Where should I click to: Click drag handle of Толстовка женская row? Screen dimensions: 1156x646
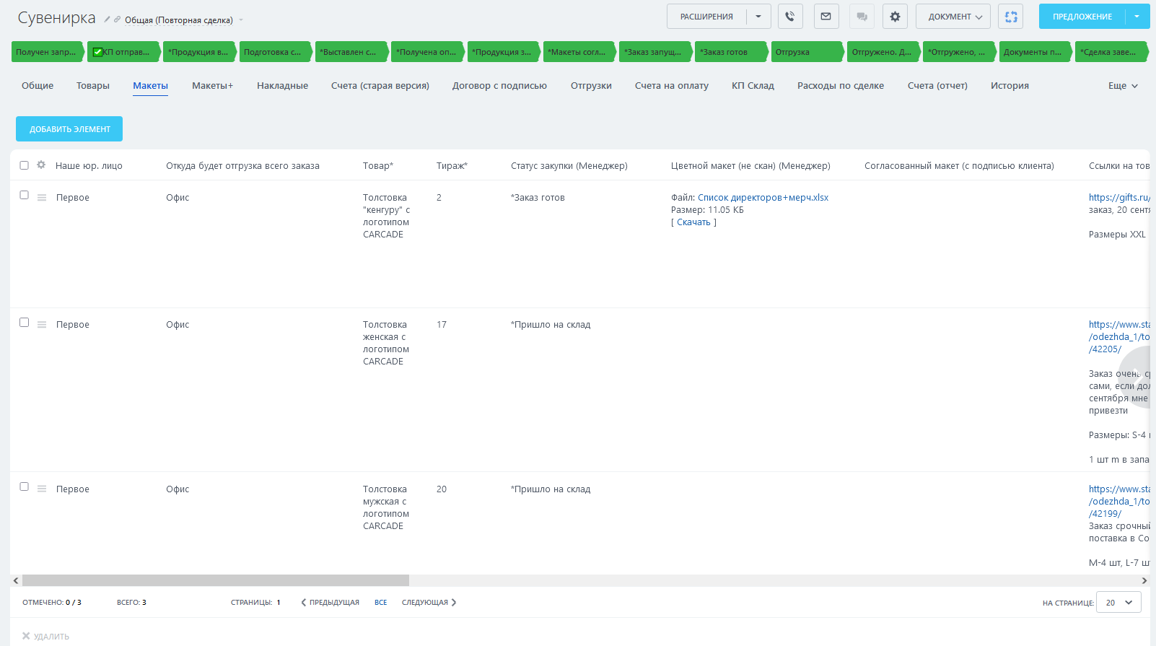point(42,325)
